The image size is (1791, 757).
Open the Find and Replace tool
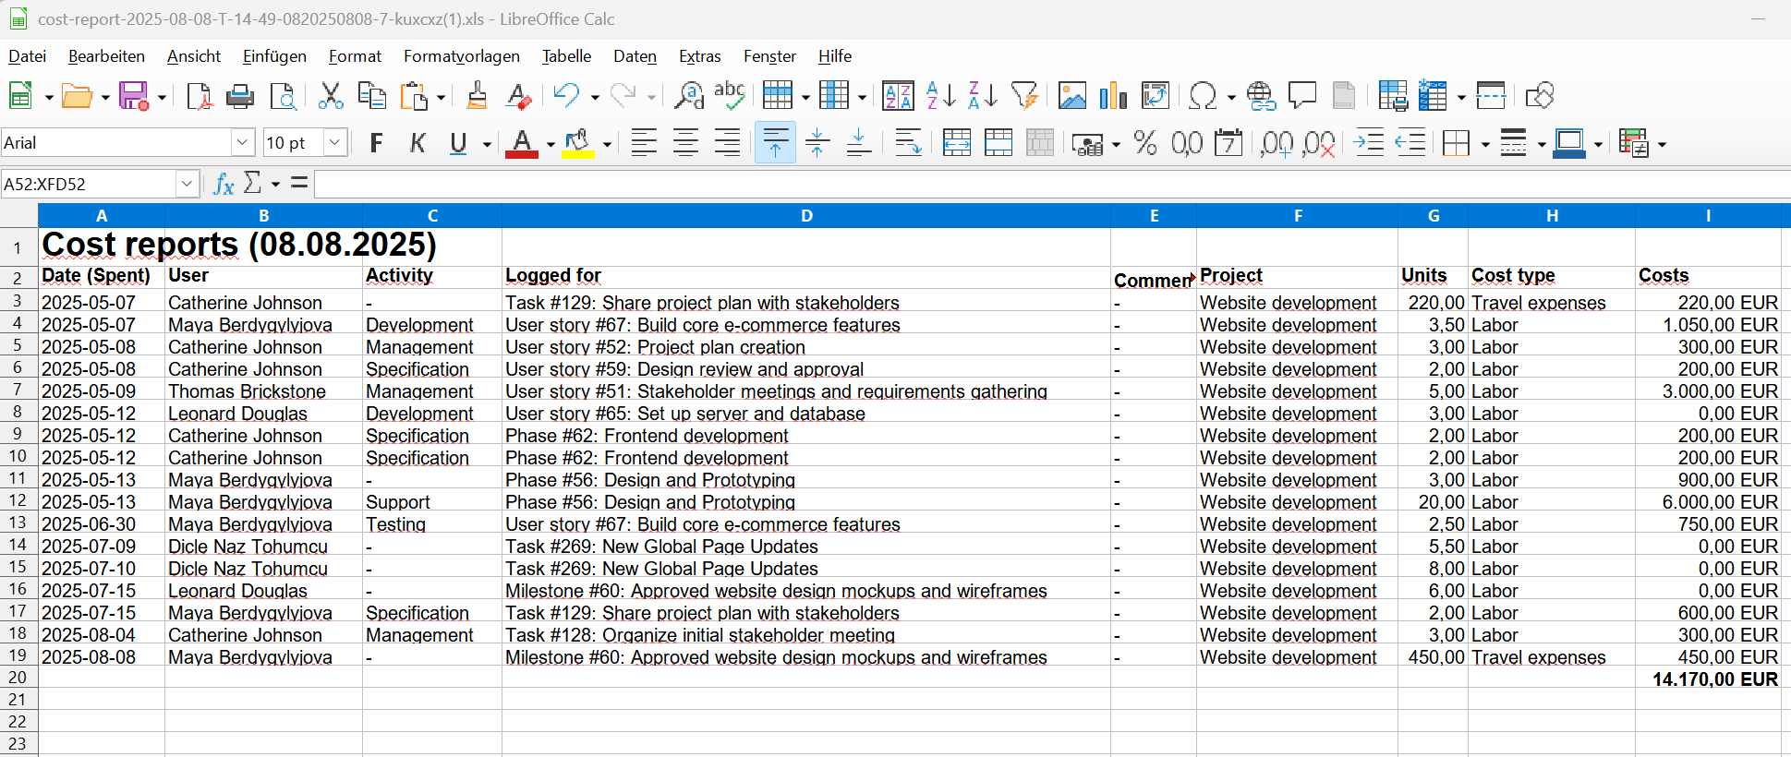coord(688,96)
